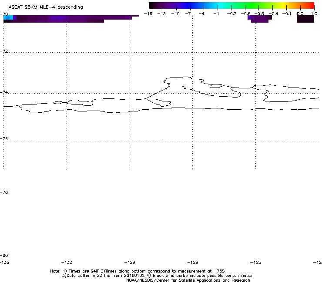Viewport: 322px width, 283px height.
Task: Click the -0.4 color scale label
Action: pyautogui.click(x=274, y=14)
